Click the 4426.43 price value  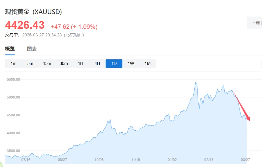point(25,25)
